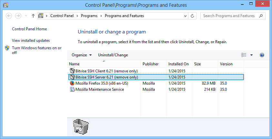The image size is (272, 139).
Task: Click View installed updates link
Action: 31,41
